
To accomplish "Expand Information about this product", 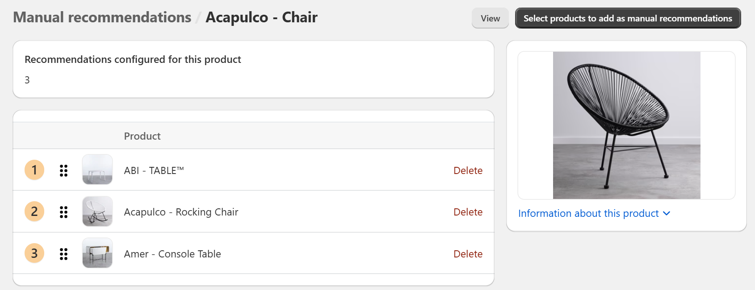I will (x=588, y=213).
